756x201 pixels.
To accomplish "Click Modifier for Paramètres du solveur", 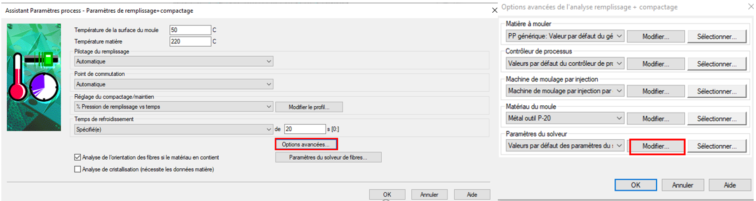I will point(656,146).
